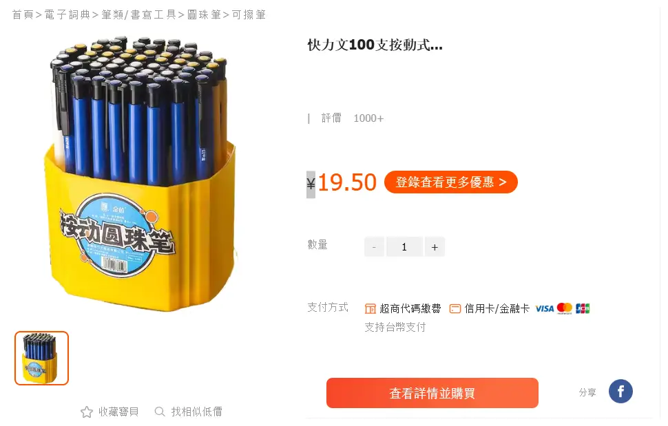The image size is (668, 426).
Task: Click the credit card payment icon
Action: tap(455, 308)
